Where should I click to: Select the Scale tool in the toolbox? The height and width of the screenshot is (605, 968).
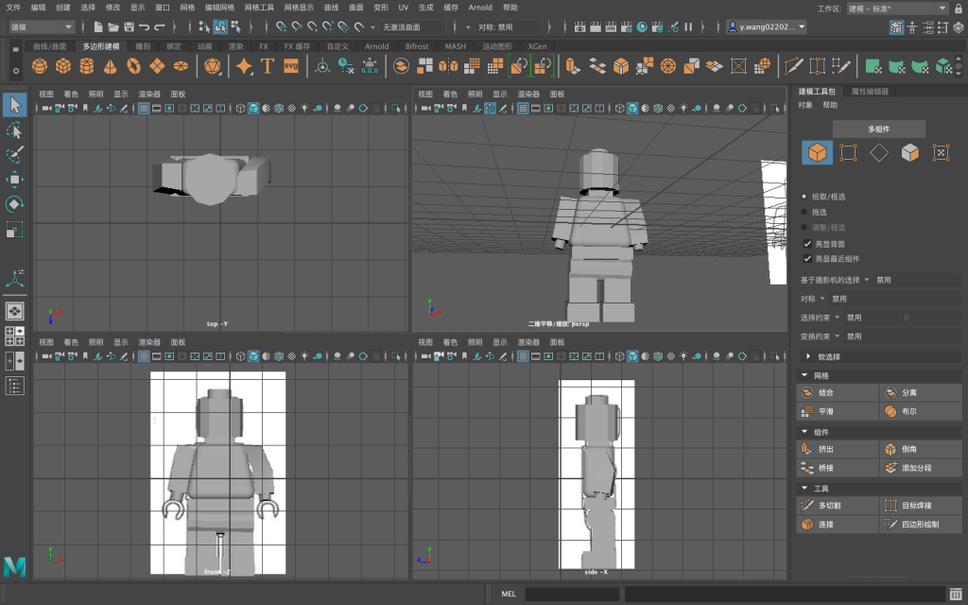pyautogui.click(x=15, y=230)
